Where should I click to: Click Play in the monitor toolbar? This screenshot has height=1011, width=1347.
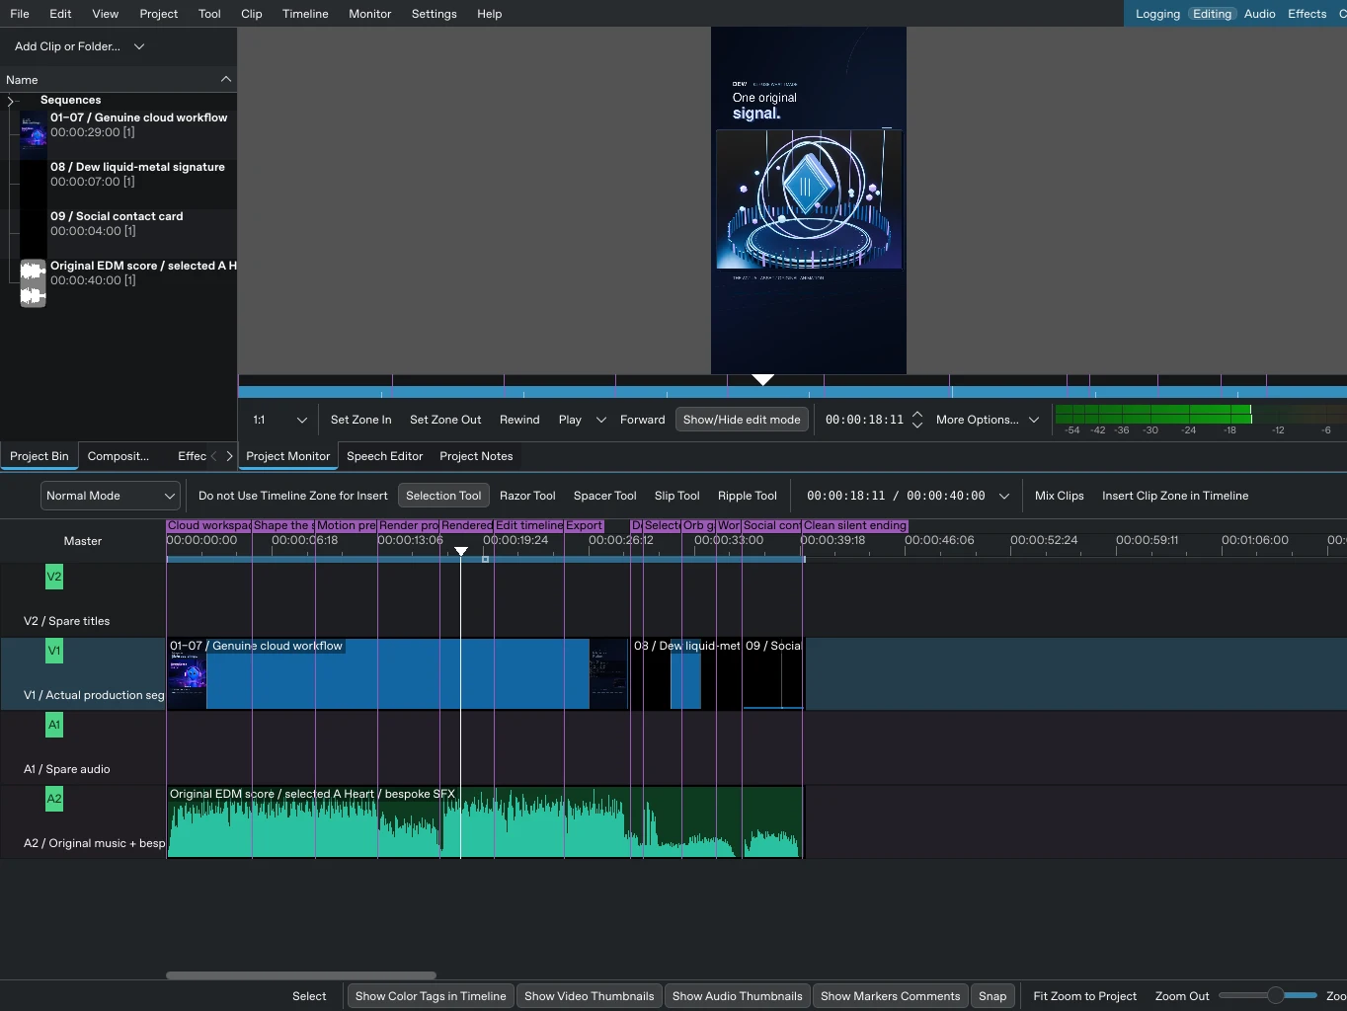[x=570, y=420]
